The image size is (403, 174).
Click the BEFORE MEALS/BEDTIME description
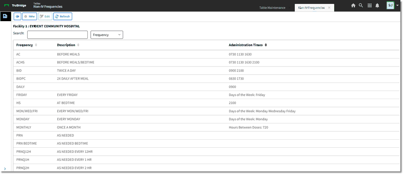[76, 62]
